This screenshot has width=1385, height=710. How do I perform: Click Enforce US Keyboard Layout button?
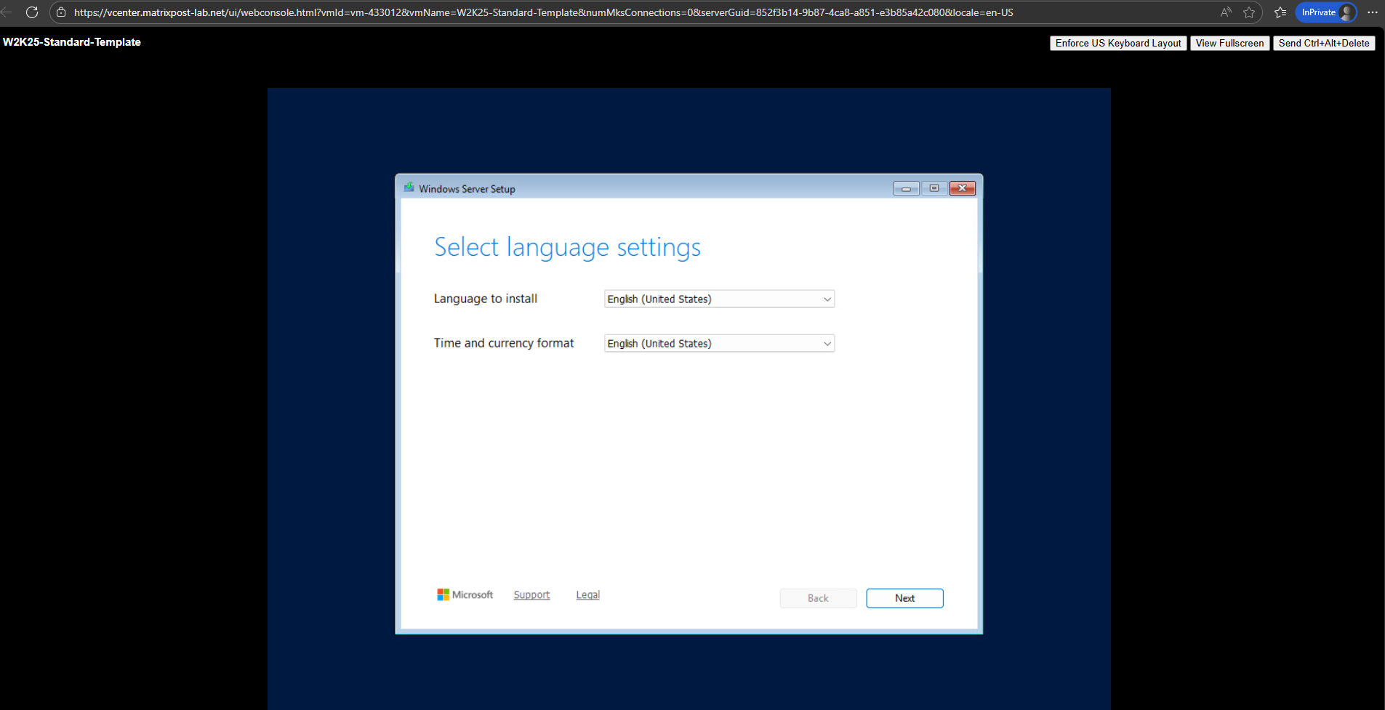click(1118, 43)
